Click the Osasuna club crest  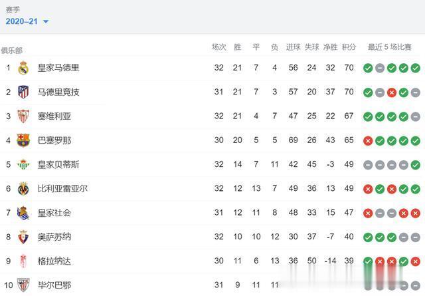(x=23, y=237)
